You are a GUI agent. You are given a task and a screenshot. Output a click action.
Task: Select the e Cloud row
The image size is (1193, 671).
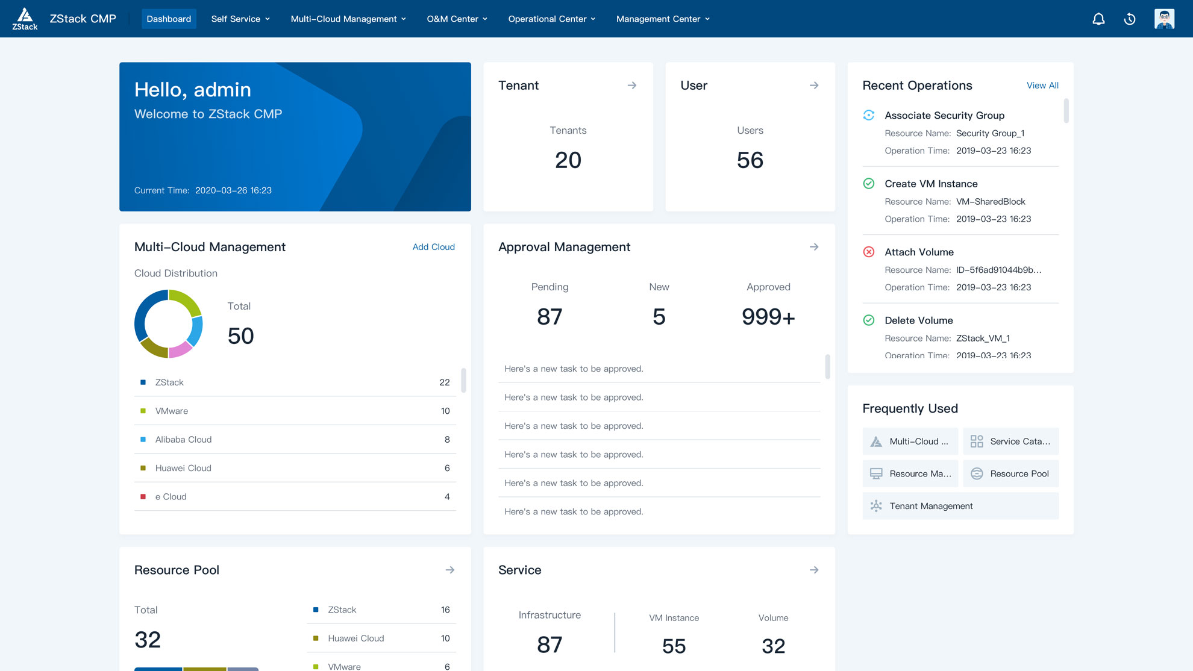pyautogui.click(x=295, y=497)
